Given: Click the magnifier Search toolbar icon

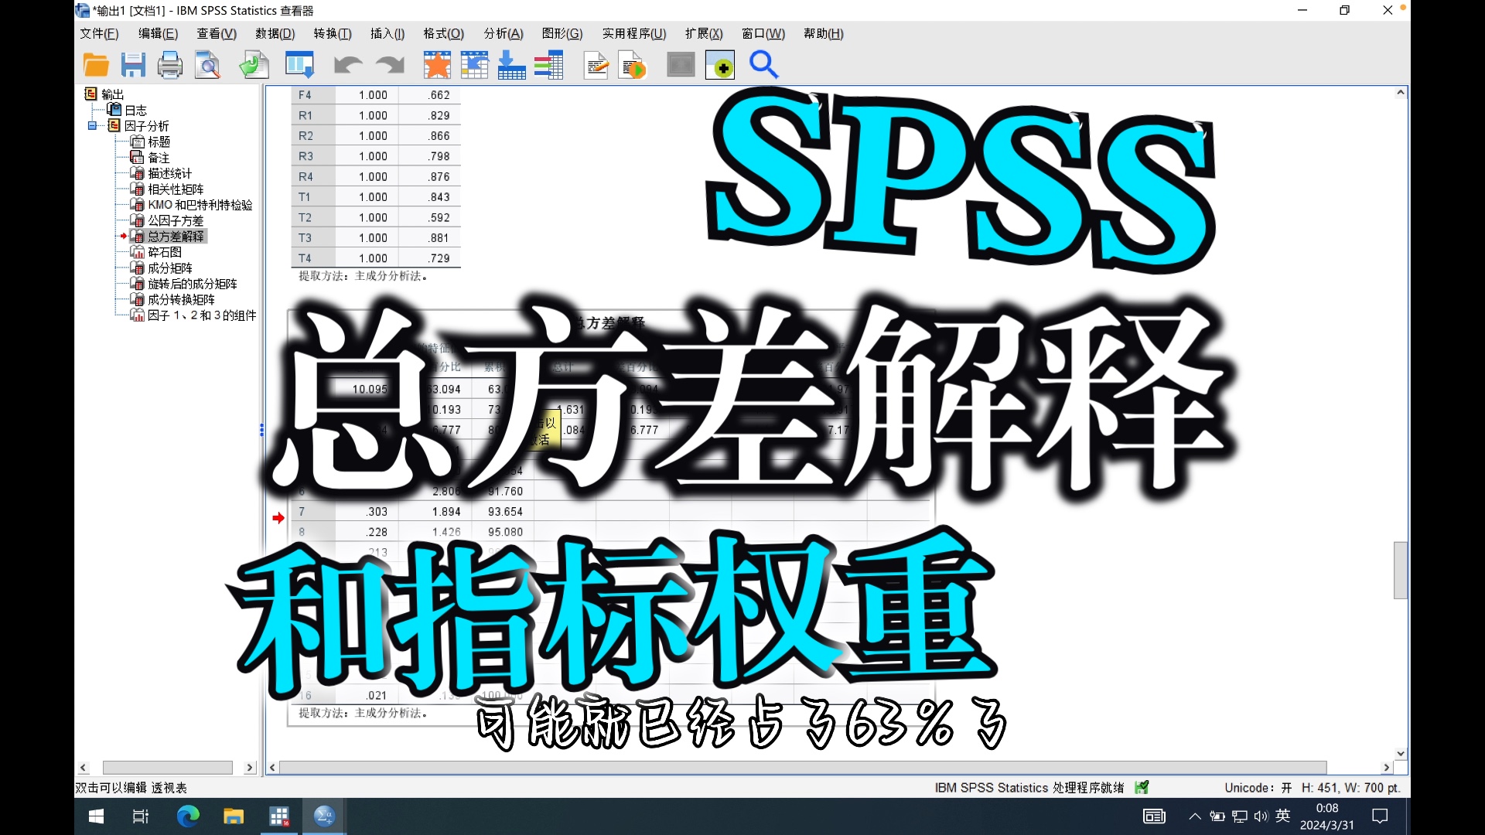Looking at the screenshot, I should pyautogui.click(x=763, y=66).
